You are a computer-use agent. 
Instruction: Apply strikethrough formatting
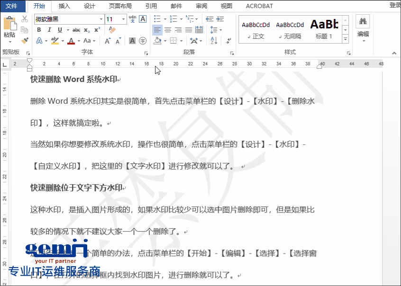pos(76,30)
